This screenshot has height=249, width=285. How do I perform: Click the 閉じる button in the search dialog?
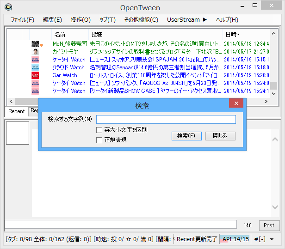pos(220,136)
